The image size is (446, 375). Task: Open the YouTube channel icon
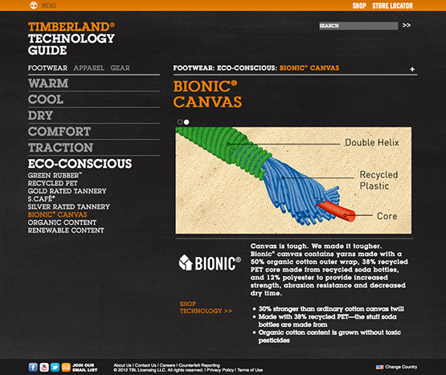(x=44, y=367)
